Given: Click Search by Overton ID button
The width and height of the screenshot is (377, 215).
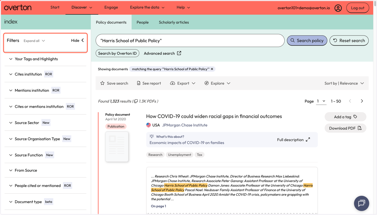Looking at the screenshot, I should (x=117, y=53).
